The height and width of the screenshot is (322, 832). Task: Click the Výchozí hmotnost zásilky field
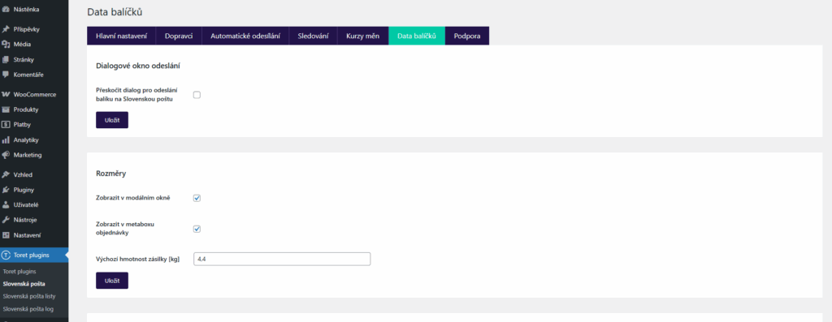282,259
